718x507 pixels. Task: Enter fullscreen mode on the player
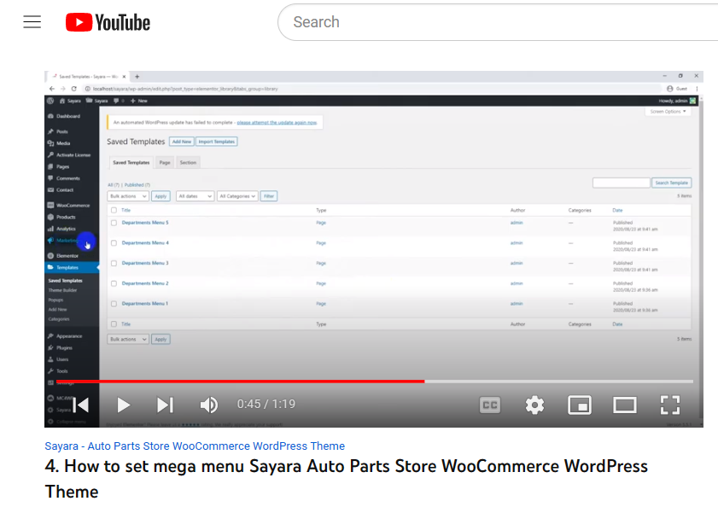[670, 405]
